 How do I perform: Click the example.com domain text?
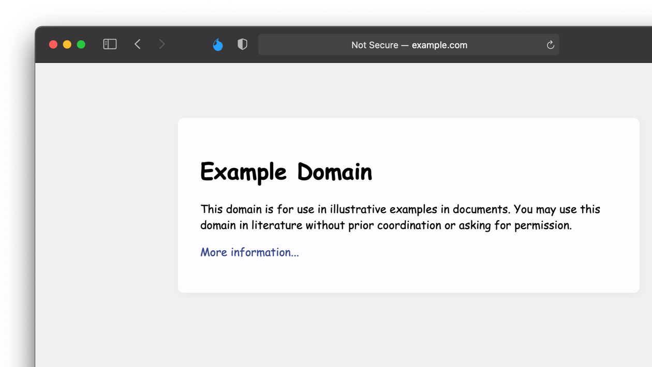[439, 45]
